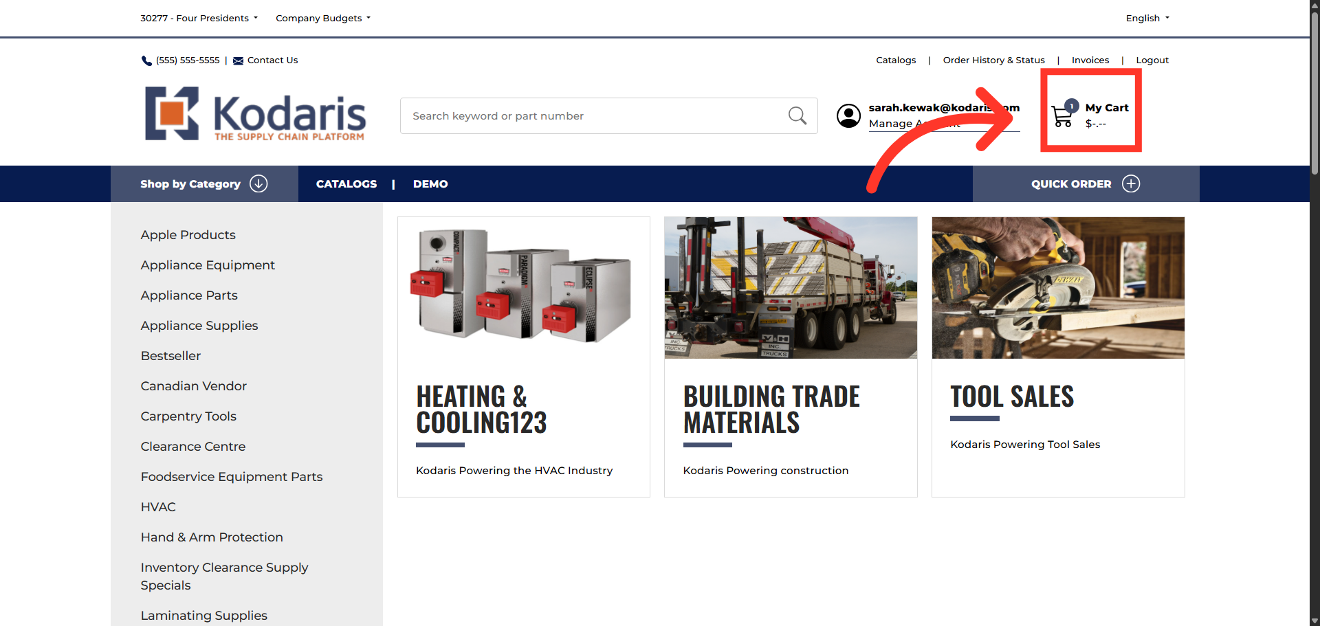Open Order History & Status

click(x=993, y=60)
